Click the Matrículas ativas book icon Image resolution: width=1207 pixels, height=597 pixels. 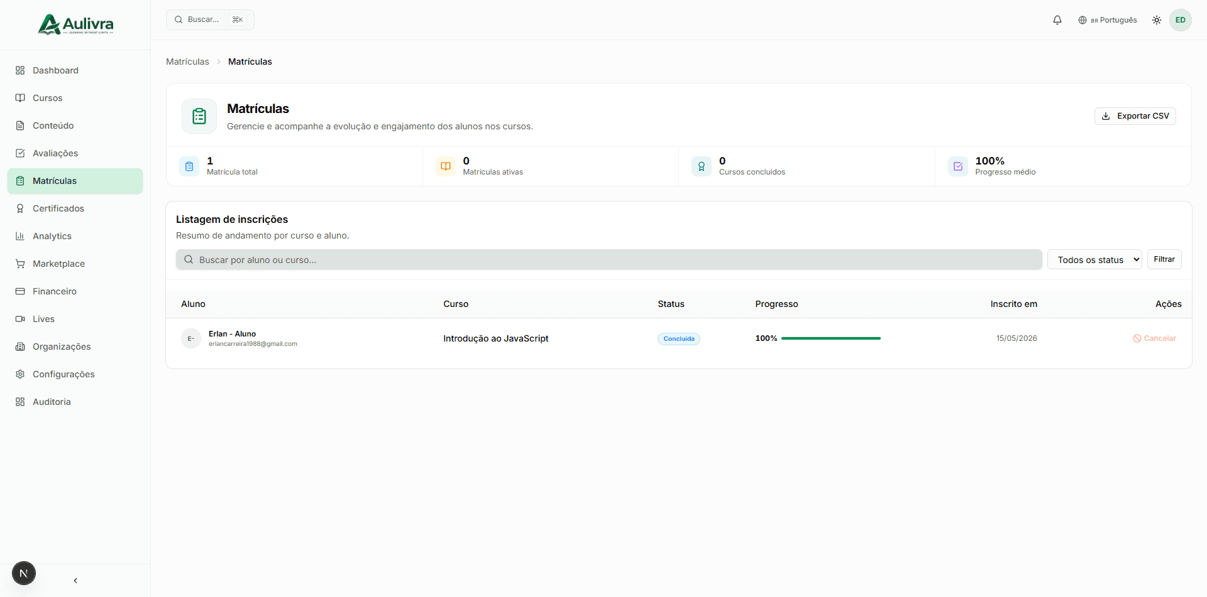[446, 166]
